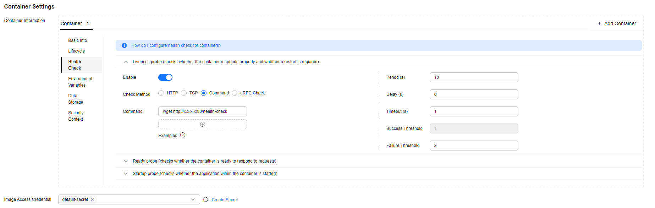655x208 pixels.
Task: Switch to the Basic Info tab
Action: tap(78, 40)
